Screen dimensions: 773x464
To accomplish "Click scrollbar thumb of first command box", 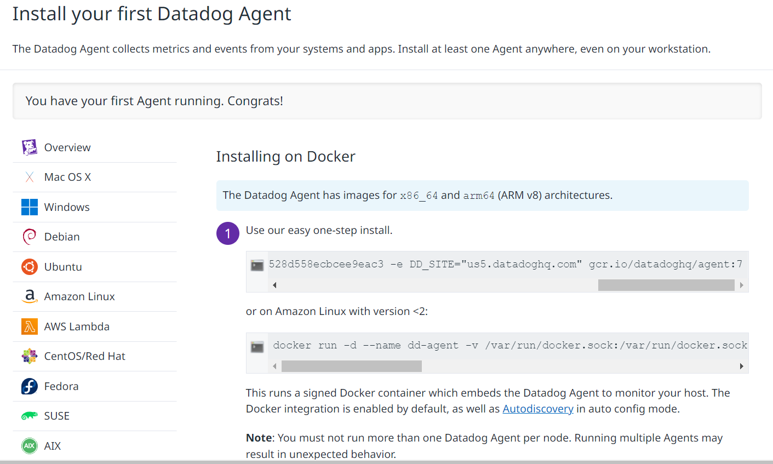I will [666, 285].
